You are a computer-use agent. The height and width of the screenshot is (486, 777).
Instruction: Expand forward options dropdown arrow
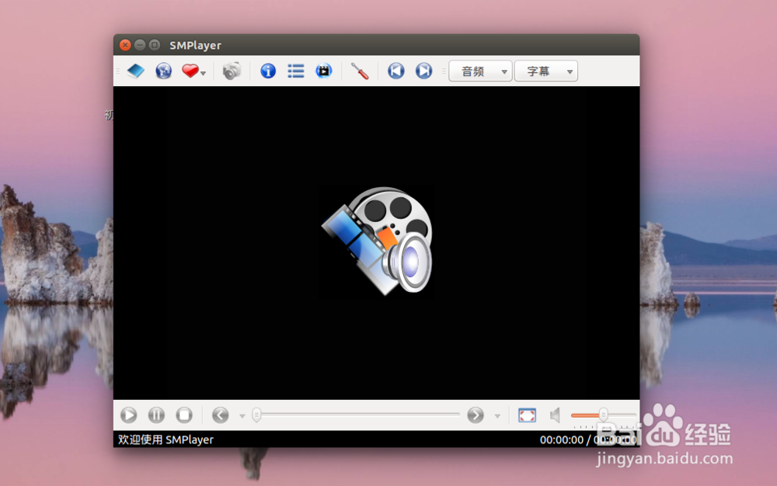[497, 416]
